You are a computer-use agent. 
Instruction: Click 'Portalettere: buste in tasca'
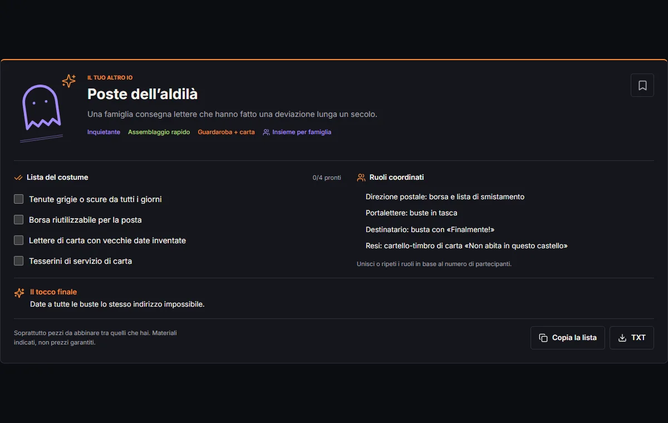click(x=411, y=213)
